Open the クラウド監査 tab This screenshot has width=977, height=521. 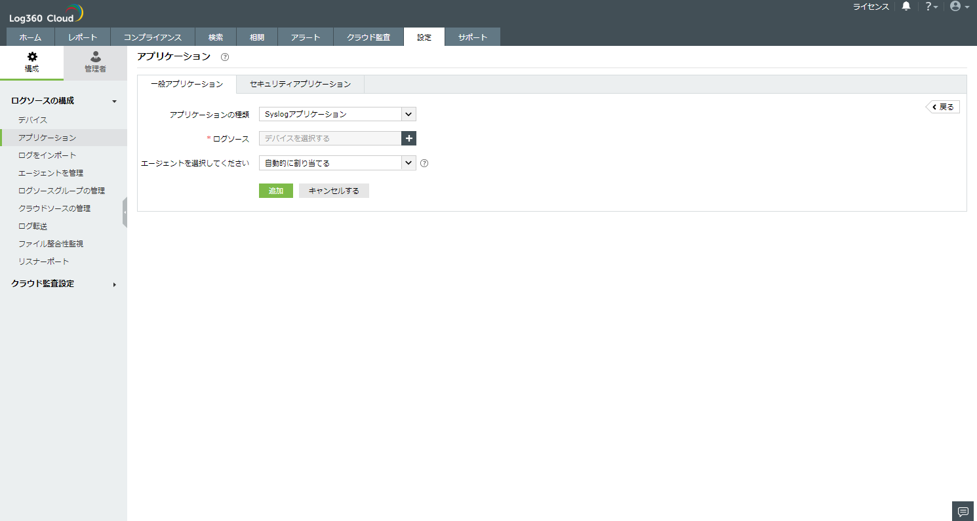click(369, 37)
